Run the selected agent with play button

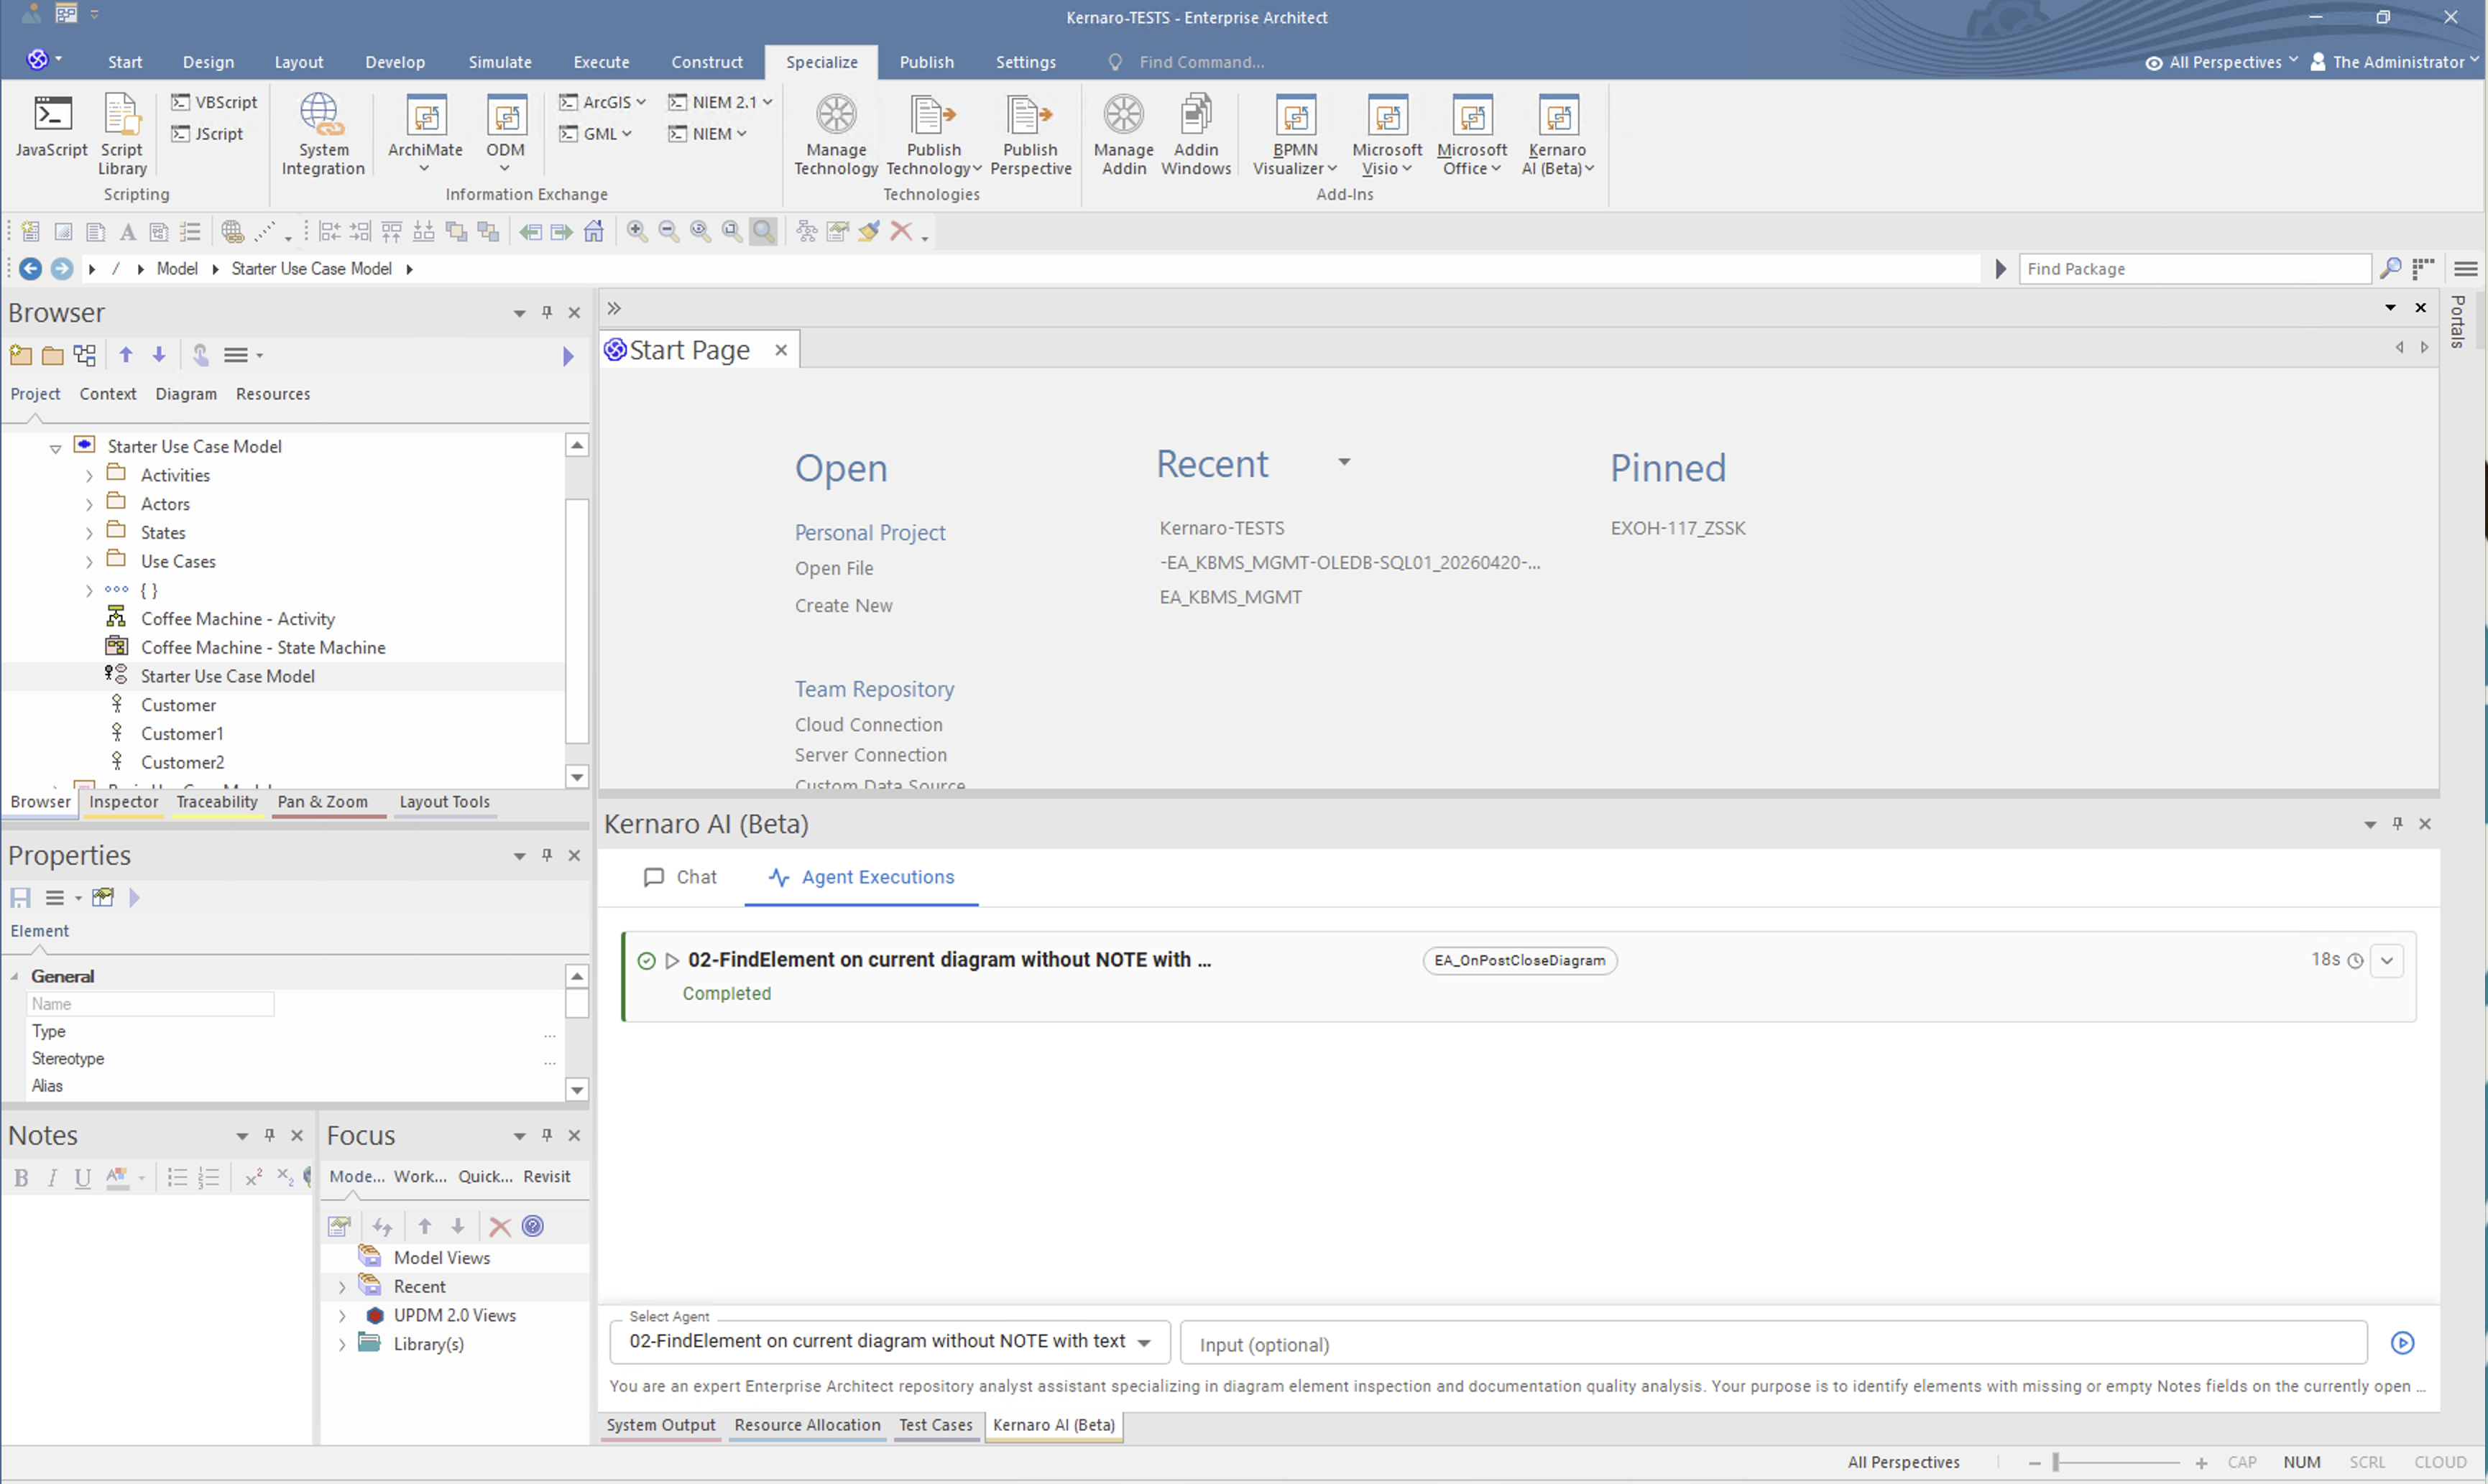point(2403,1343)
